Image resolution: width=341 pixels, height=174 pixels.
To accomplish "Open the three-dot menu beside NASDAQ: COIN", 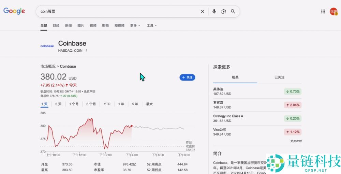I will click(86, 50).
